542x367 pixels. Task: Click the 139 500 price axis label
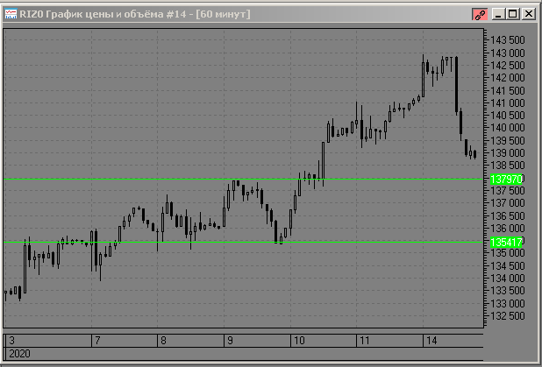[508, 140]
